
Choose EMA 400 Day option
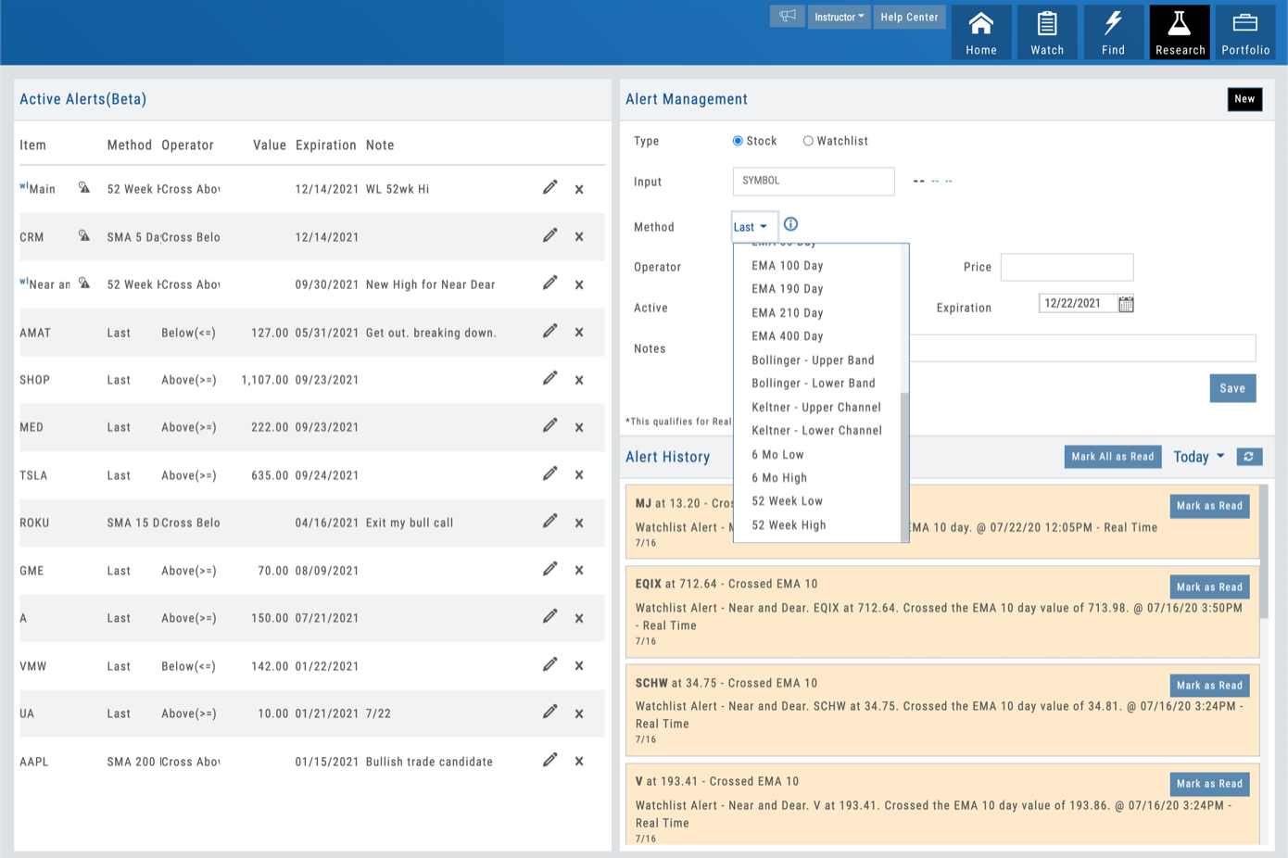pos(788,336)
